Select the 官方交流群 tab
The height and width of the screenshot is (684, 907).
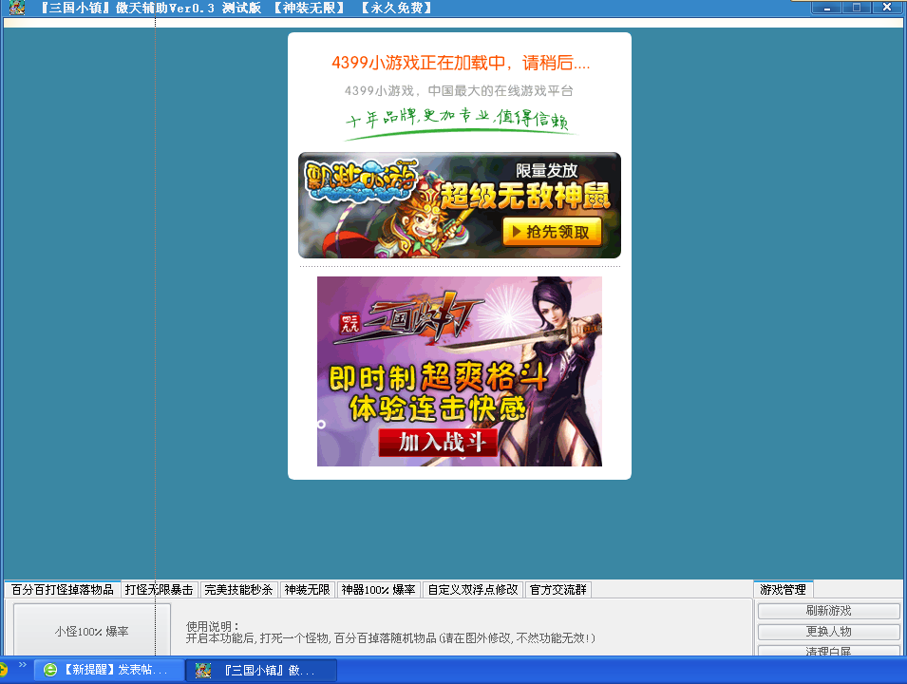(558, 590)
